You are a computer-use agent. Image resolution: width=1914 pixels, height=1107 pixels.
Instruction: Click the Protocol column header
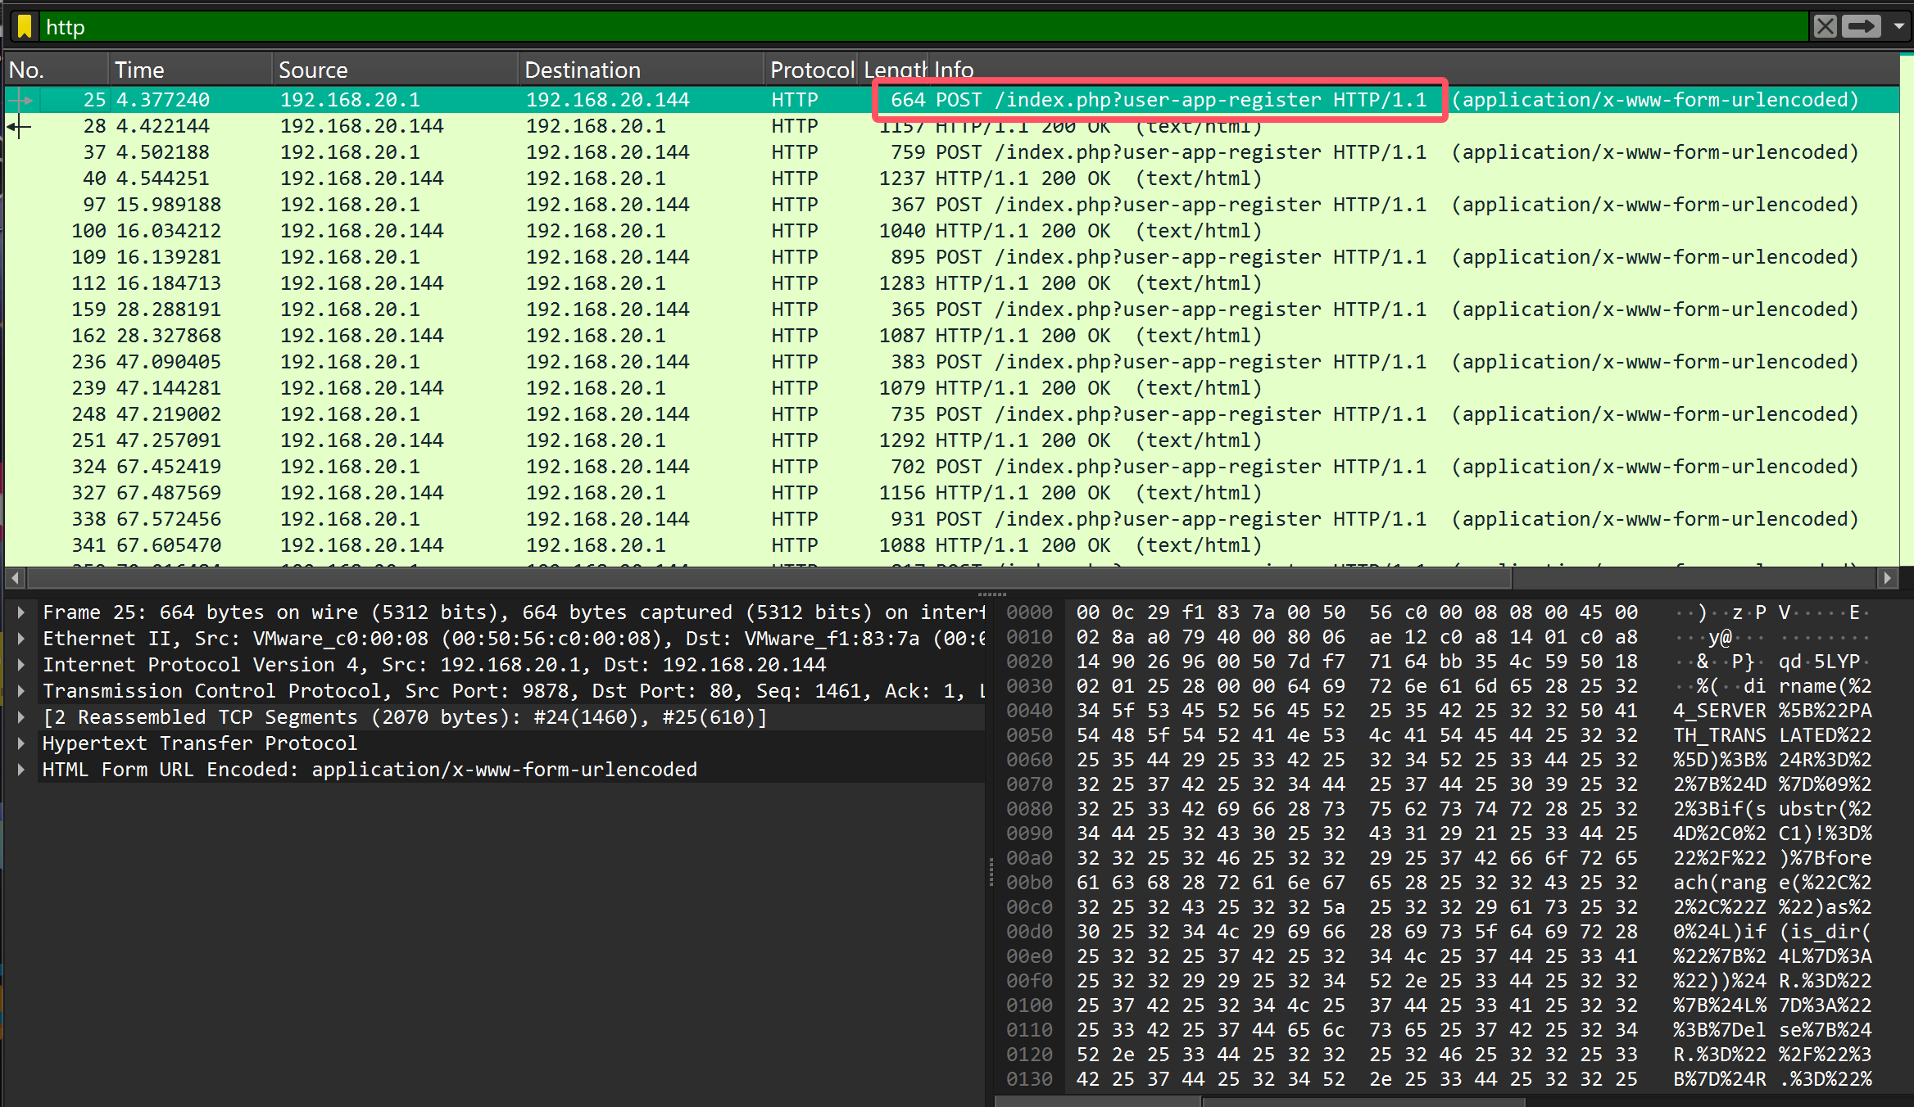pyautogui.click(x=811, y=70)
